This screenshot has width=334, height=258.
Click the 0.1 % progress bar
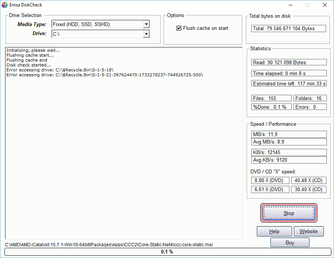pos(168,252)
